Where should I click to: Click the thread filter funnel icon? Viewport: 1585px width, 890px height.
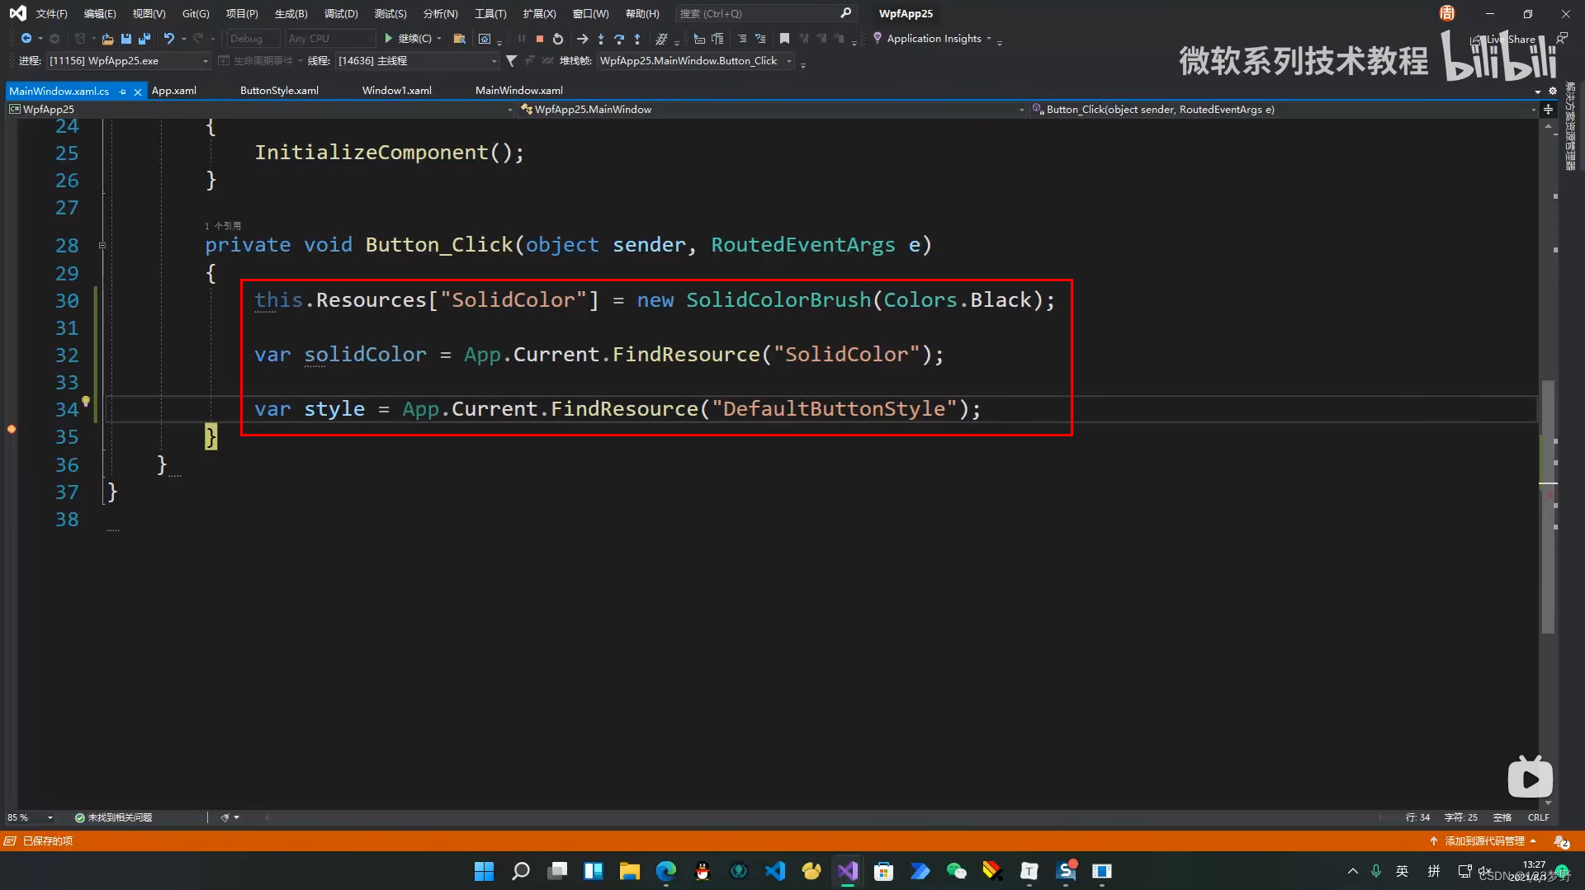[x=512, y=61]
